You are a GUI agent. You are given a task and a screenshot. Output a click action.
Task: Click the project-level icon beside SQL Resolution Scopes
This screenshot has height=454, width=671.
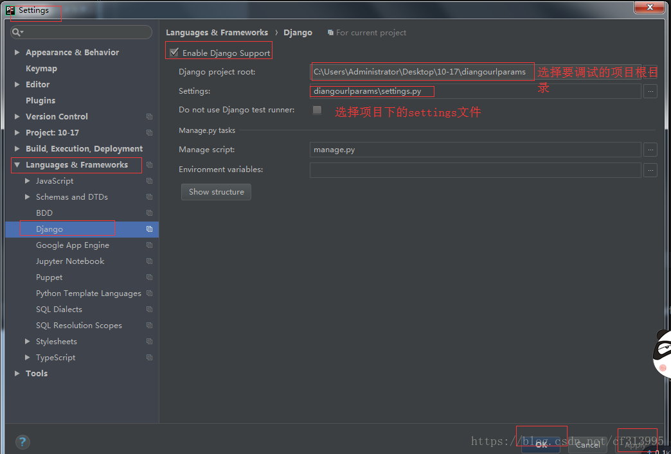[149, 326]
